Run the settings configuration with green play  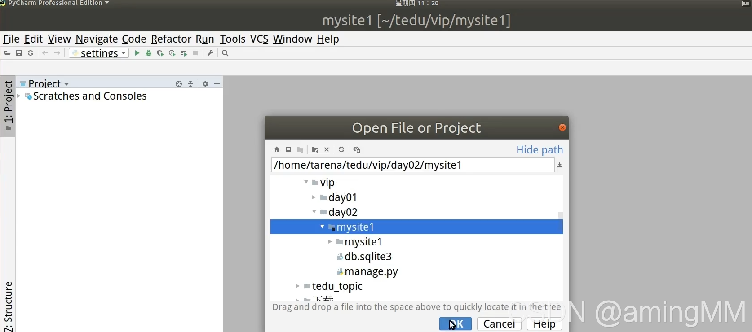[x=137, y=53]
